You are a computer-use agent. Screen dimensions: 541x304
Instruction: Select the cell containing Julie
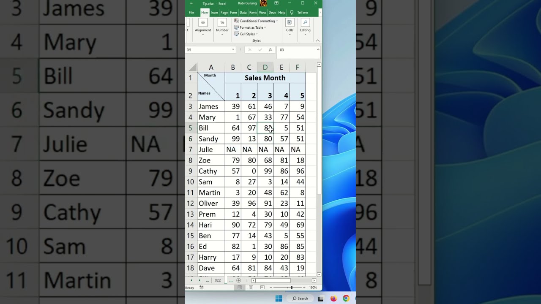[x=211, y=149]
